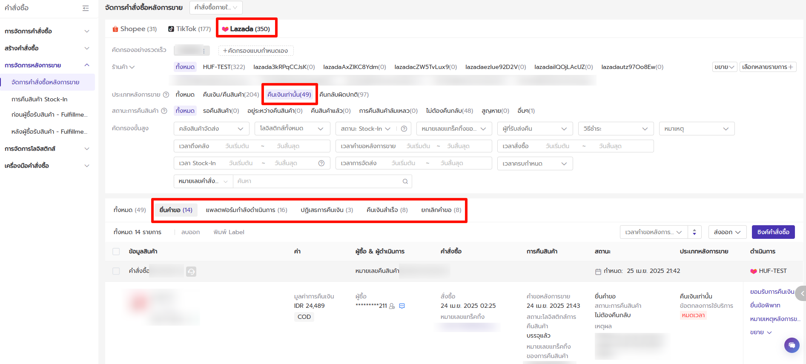Filter by คืนเงิน/คืนสินค้า(204) type
This screenshot has height=364, width=806.
click(231, 95)
